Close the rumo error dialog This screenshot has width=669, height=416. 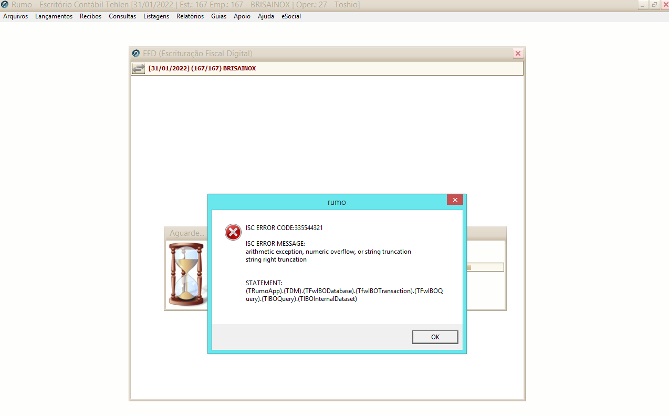coord(455,200)
